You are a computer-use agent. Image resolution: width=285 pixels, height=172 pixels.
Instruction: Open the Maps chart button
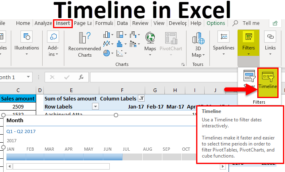(150, 44)
